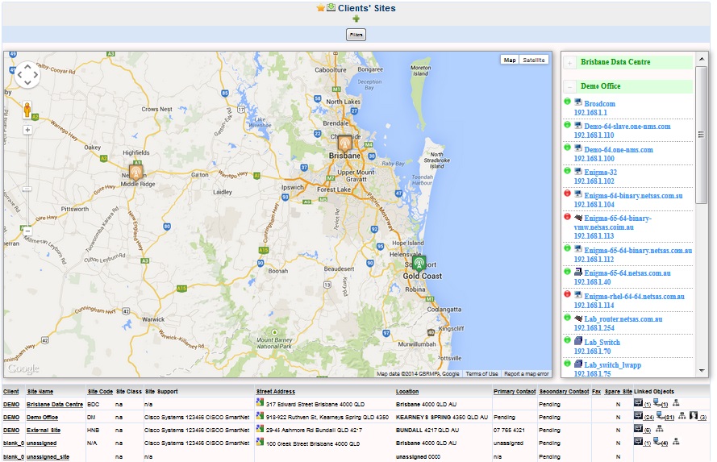Click the linked interfaces icon (81) in Demo Office row
Screen dimensions: 717x462
(660, 415)
